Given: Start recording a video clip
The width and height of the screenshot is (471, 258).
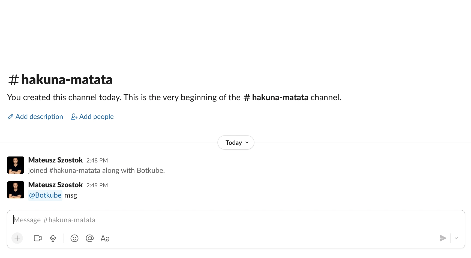Looking at the screenshot, I should [38, 238].
